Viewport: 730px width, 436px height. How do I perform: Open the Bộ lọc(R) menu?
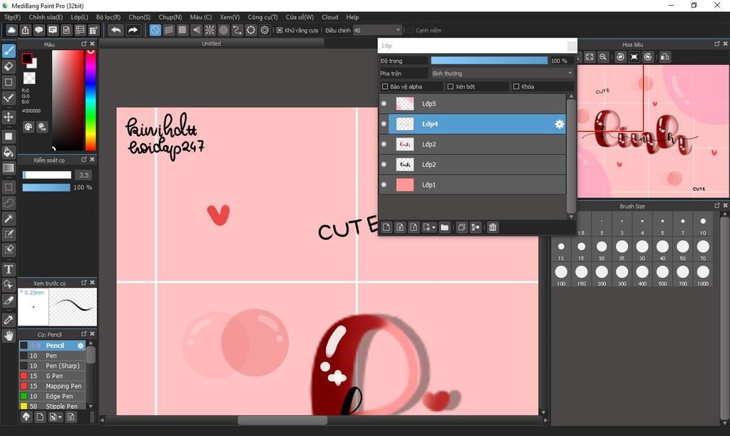tap(108, 17)
